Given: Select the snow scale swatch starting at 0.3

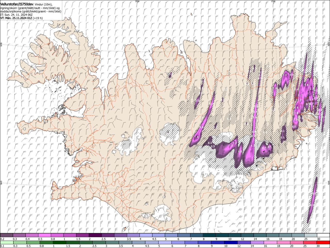Looking at the screenshot, I should 19,235.
